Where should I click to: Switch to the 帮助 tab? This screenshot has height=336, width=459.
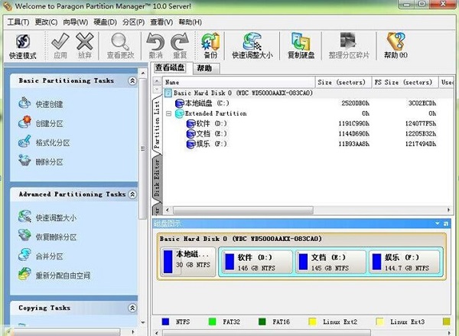pyautogui.click(x=204, y=68)
